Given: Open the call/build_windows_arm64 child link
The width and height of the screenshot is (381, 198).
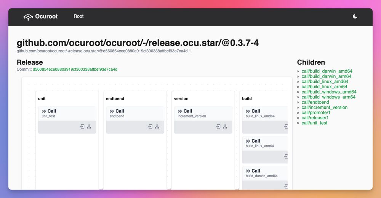Looking at the screenshot, I should (328, 97).
